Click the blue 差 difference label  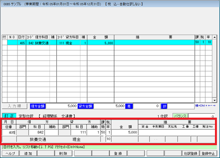coord(129,106)
